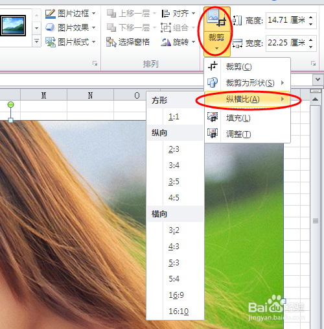The image size is (324, 329).
Task: Click the 填充(L) fill icon in menu
Action: (x=213, y=117)
